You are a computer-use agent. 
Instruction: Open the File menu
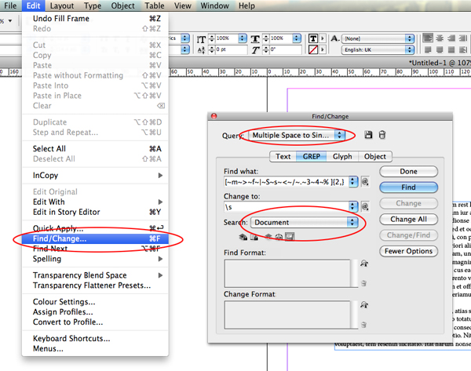pos(10,5)
